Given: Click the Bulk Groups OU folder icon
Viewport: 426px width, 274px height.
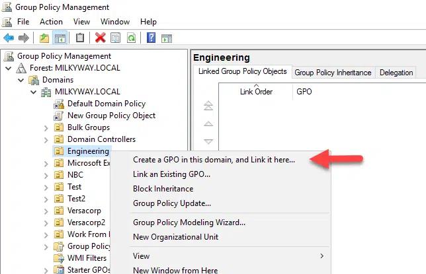Looking at the screenshot, I should point(59,127).
